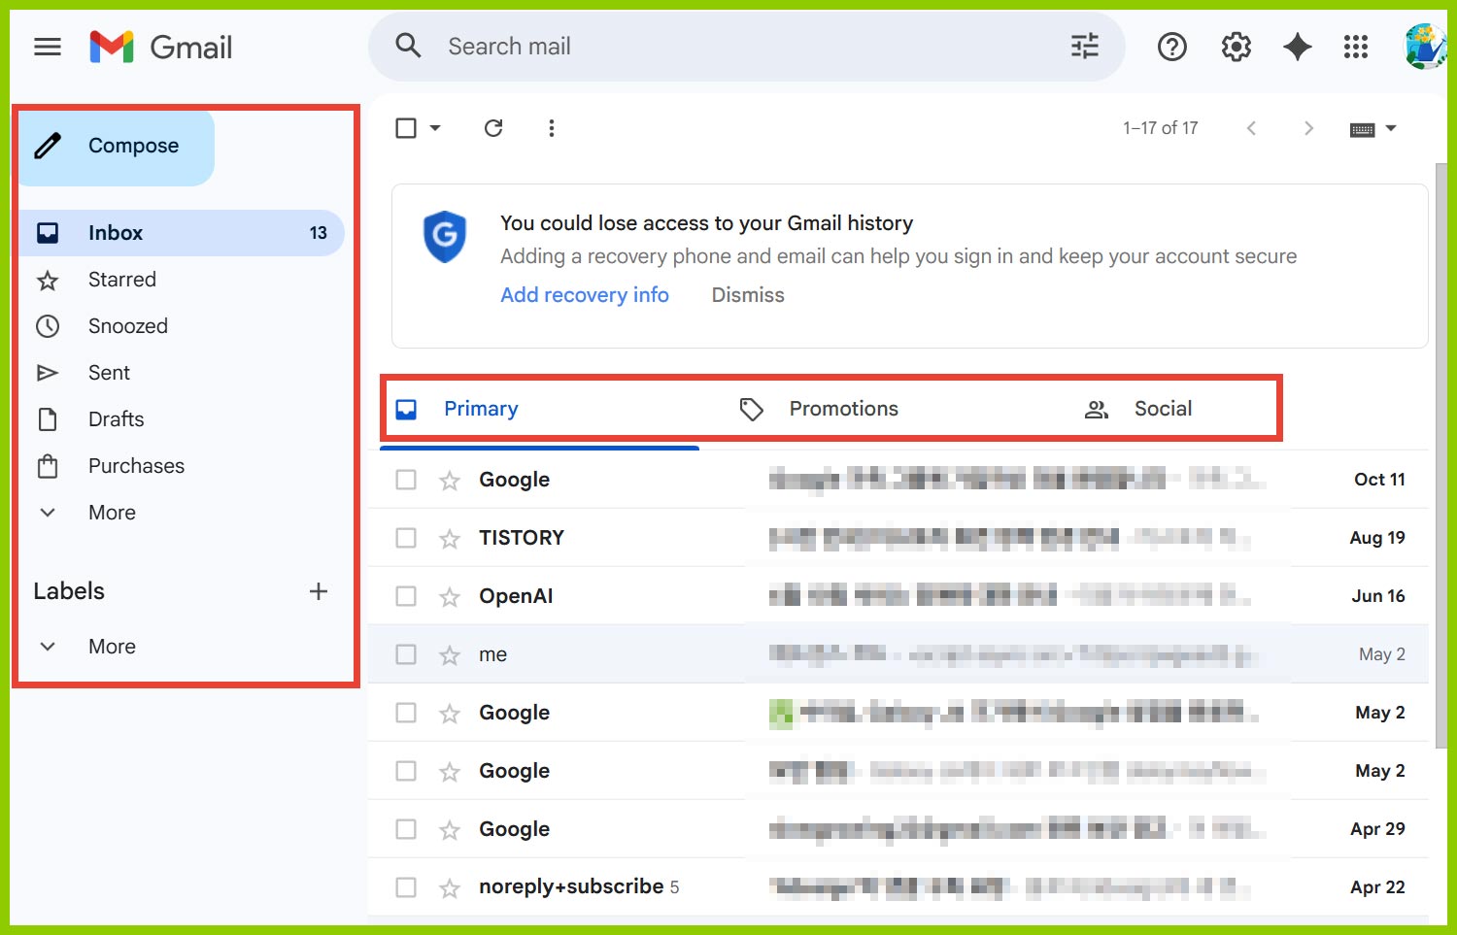Switch to the Primary tab
Screen dimensions: 1457x935
(539, 409)
